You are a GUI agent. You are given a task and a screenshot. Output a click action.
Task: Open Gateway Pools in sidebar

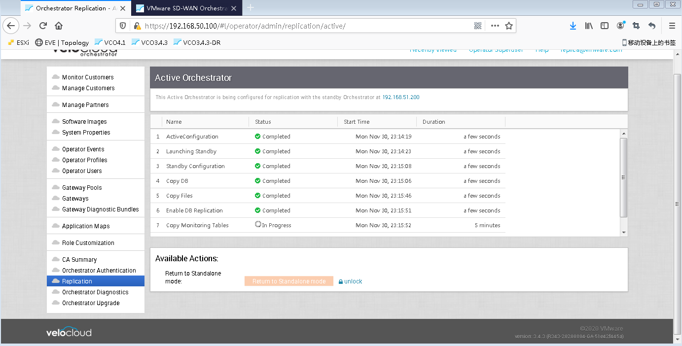(x=82, y=188)
